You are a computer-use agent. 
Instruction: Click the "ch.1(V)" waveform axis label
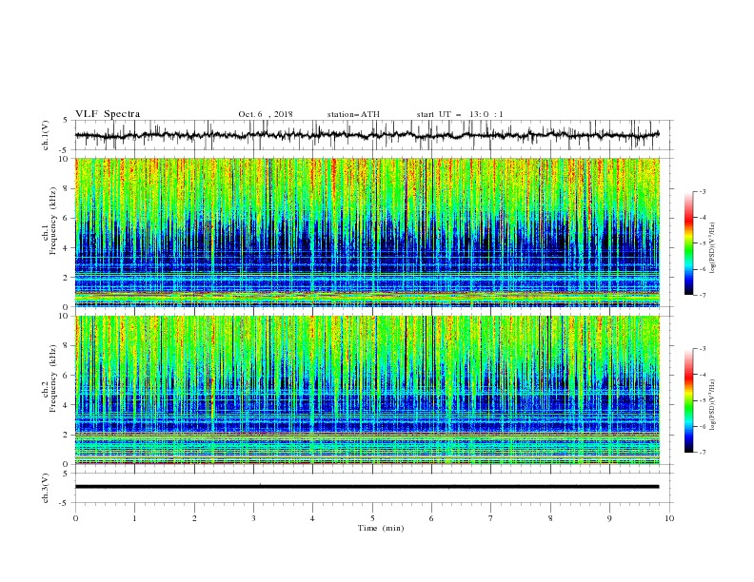click(x=46, y=135)
